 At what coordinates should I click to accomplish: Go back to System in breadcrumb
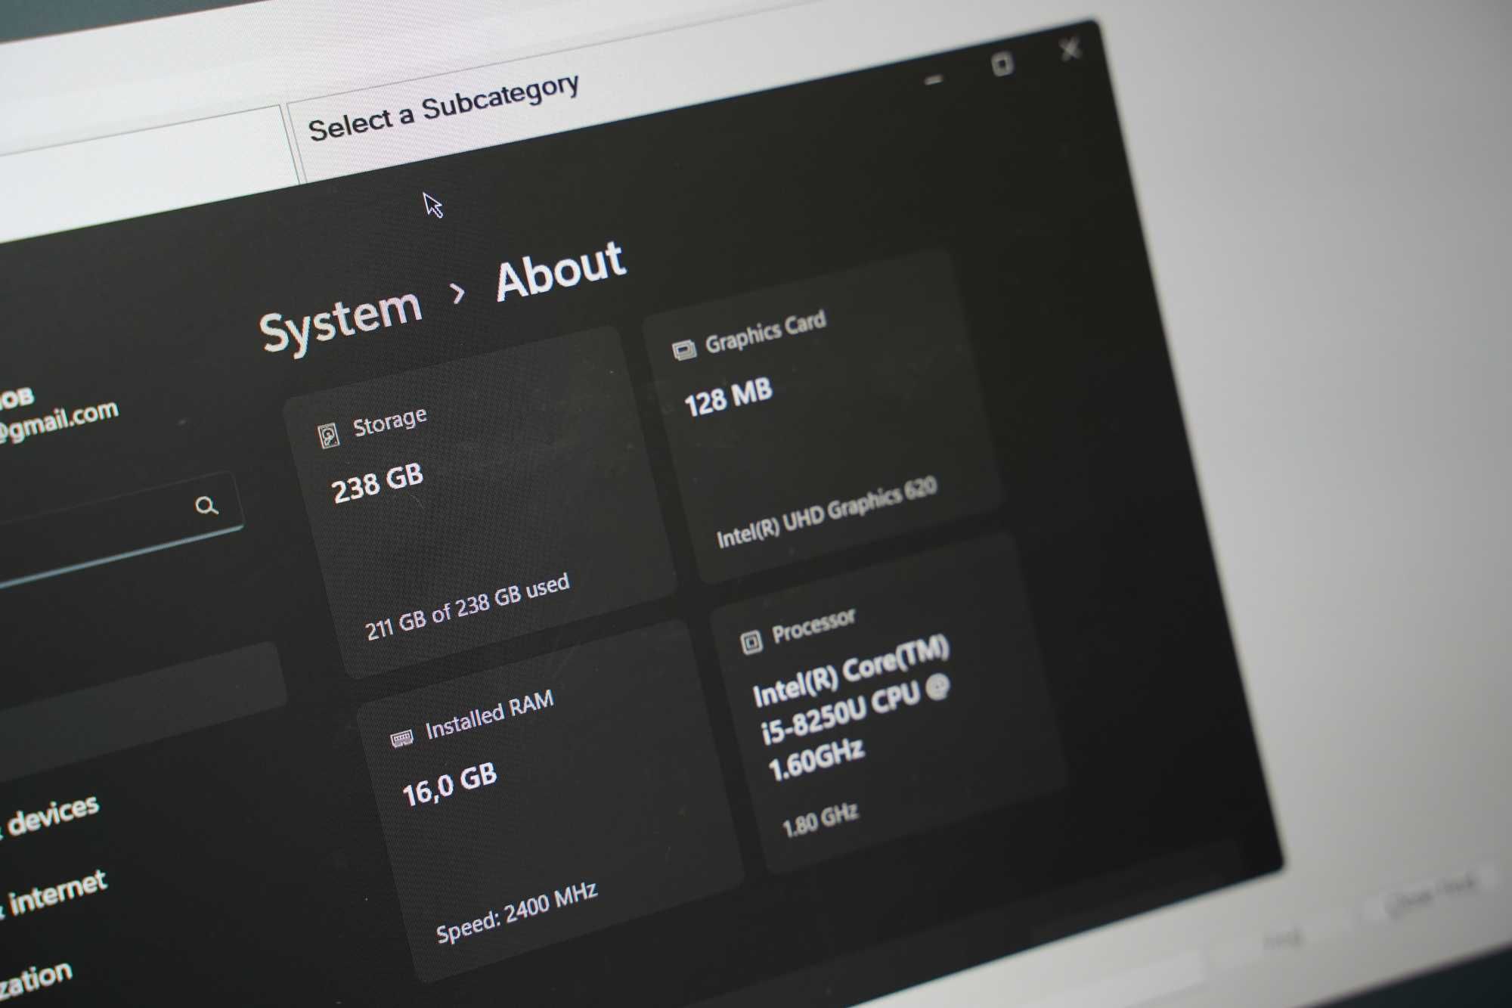pyautogui.click(x=340, y=321)
